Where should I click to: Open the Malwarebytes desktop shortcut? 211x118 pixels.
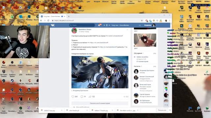pos(190,109)
